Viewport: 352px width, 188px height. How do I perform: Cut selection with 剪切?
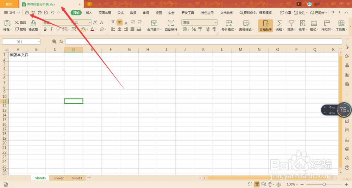20,23
